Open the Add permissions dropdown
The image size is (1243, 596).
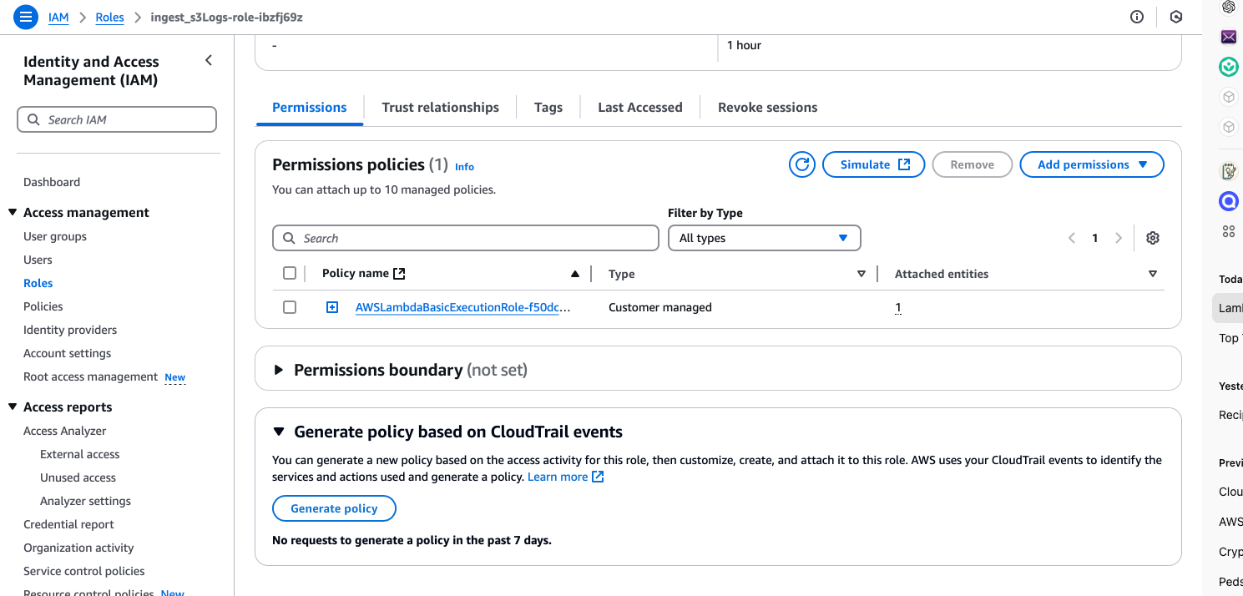point(1092,164)
